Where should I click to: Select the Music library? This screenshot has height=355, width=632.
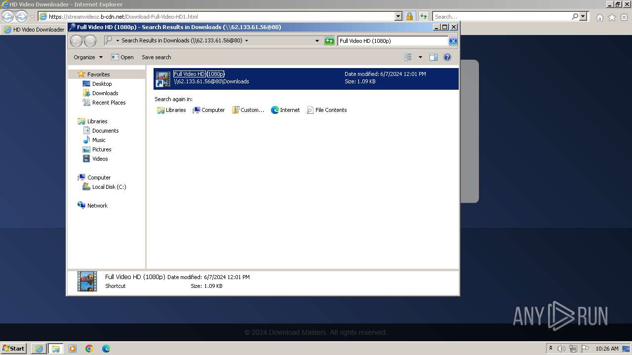[x=99, y=140]
